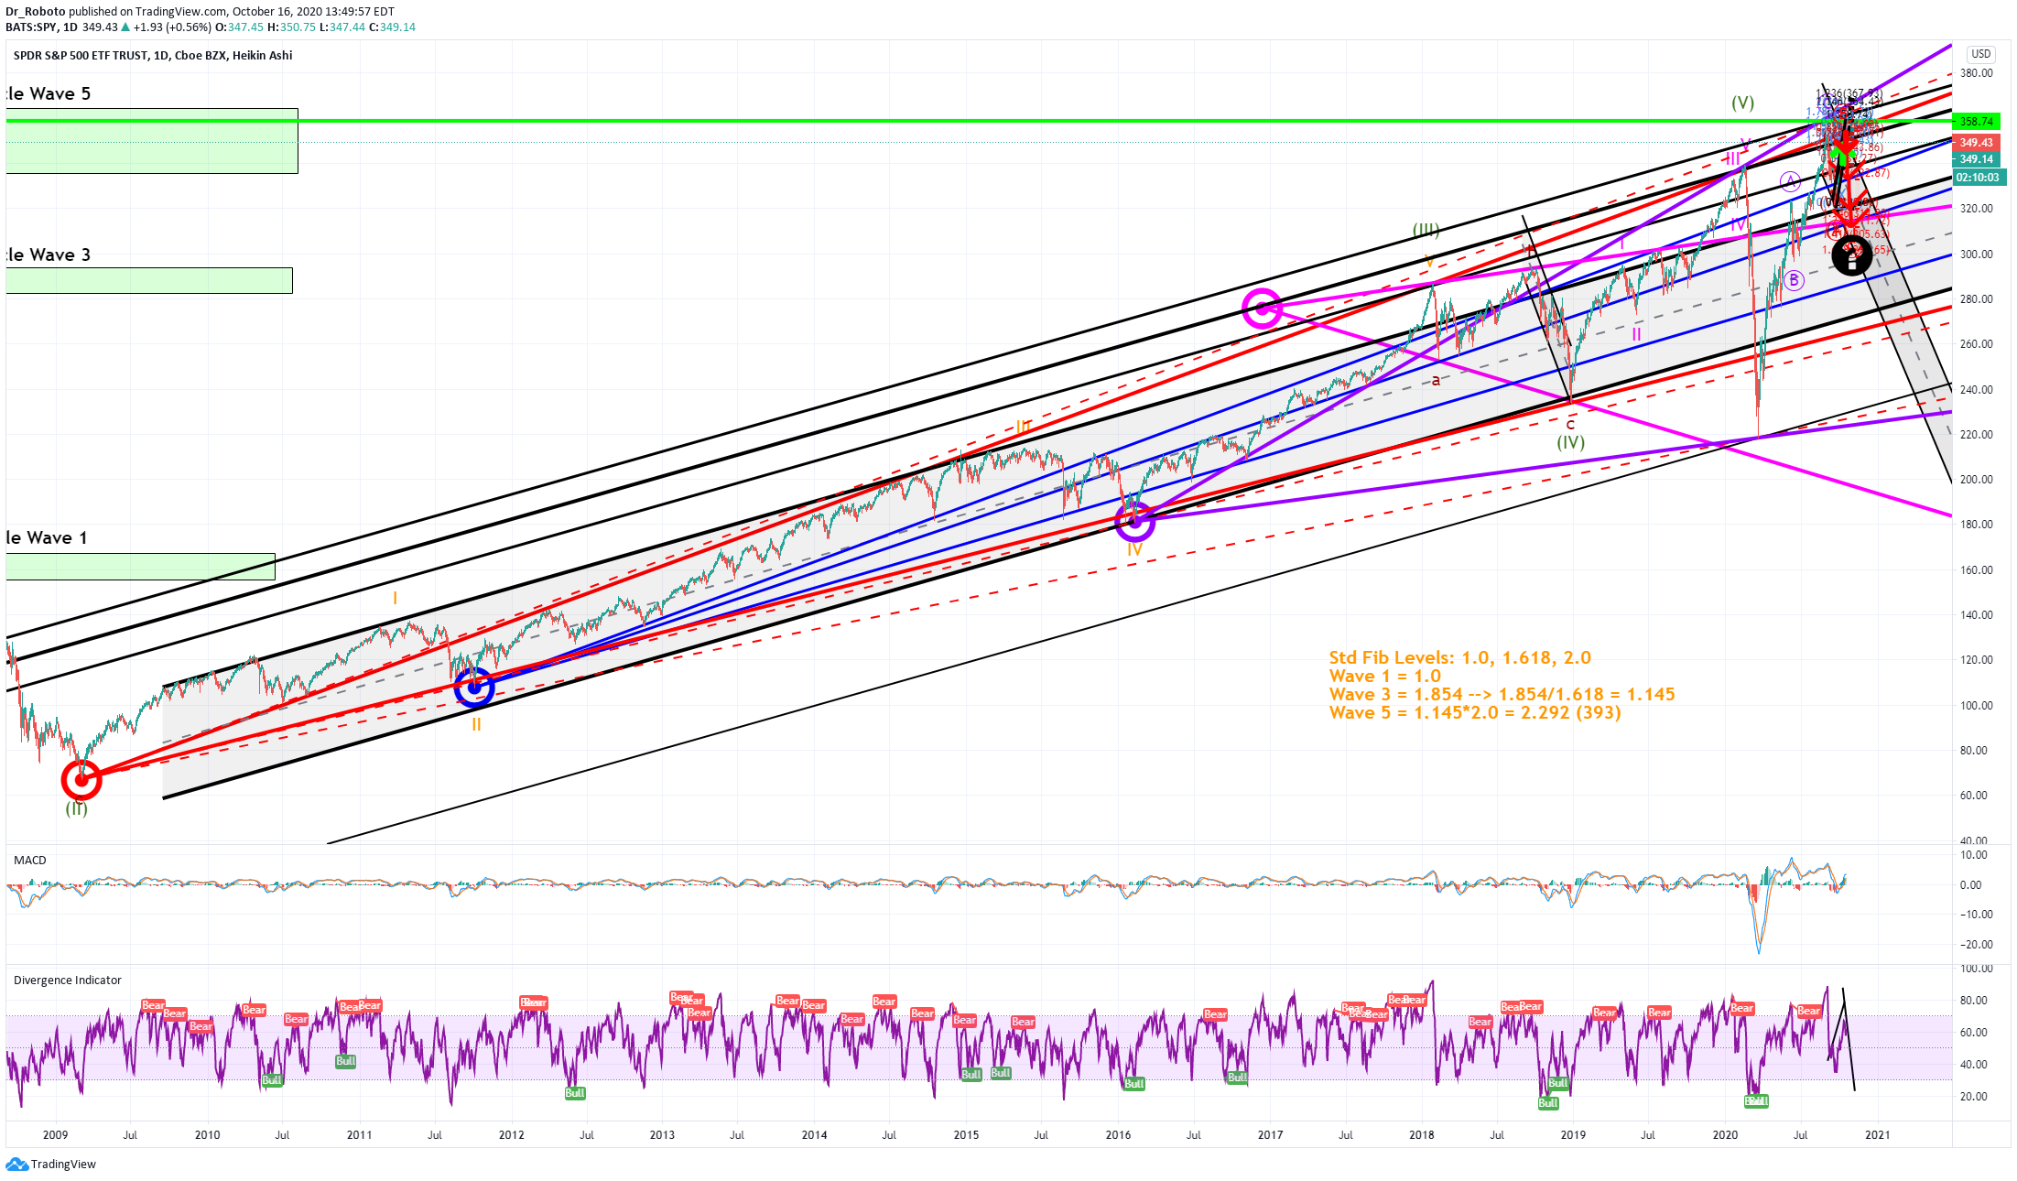Viewport: 2017px width, 1181px height.
Task: Click the orange V wave label
Action: (1429, 262)
